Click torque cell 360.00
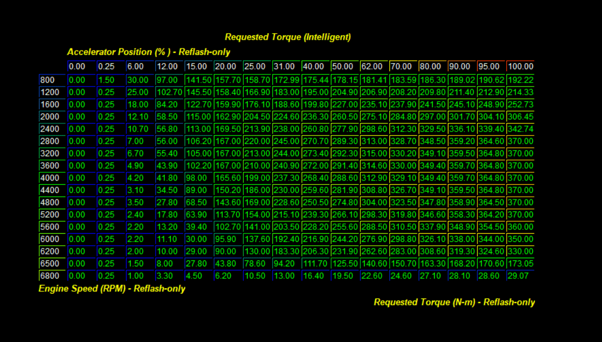 point(520,227)
